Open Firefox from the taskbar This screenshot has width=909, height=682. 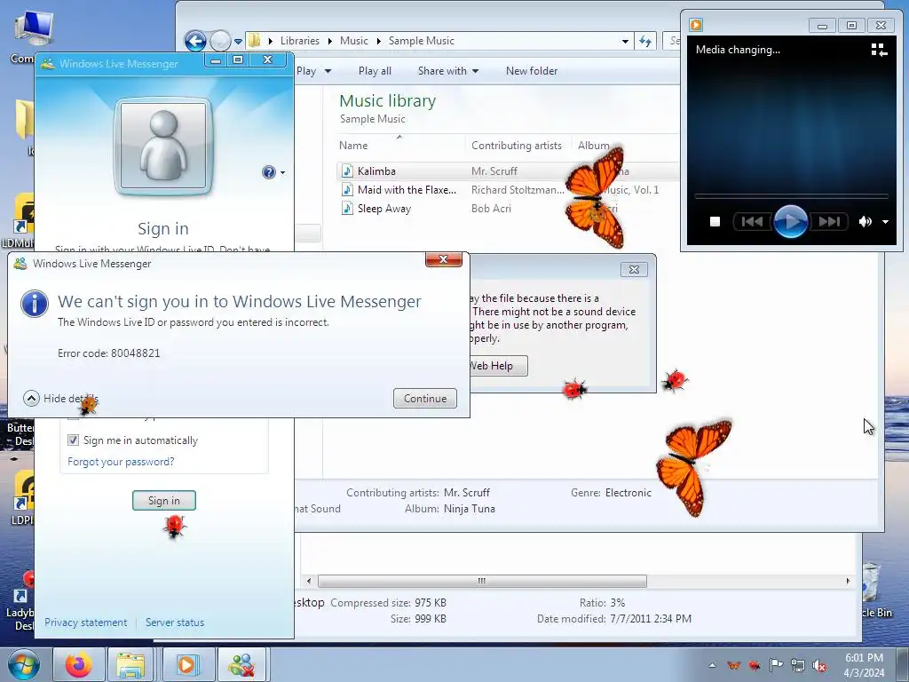[x=79, y=664]
